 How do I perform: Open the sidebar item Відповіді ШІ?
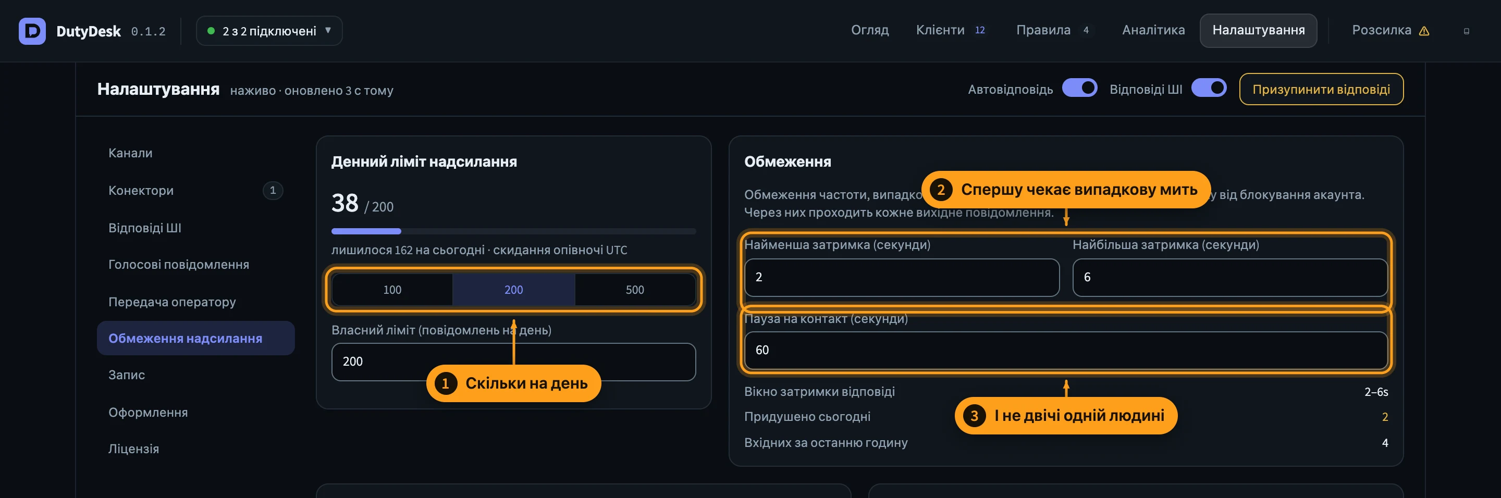pos(196,228)
